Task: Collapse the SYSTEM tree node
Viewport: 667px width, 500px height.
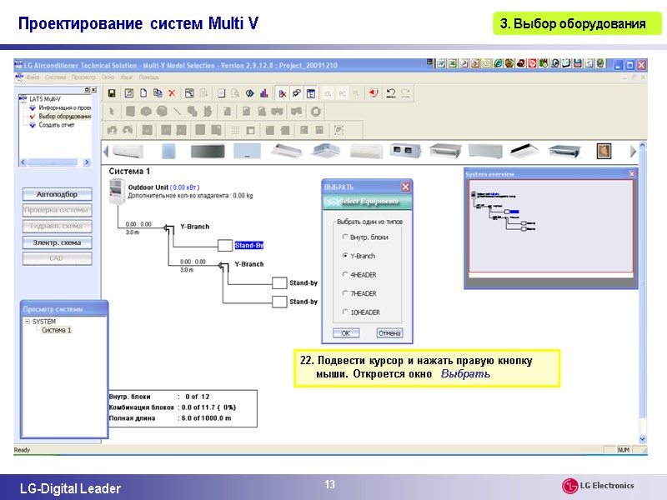Action: (x=28, y=322)
